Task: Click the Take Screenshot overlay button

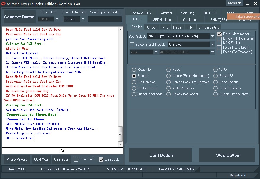Action: [x=243, y=17]
